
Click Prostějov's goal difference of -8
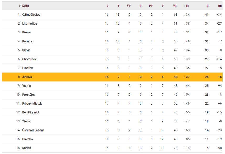click(220, 95)
